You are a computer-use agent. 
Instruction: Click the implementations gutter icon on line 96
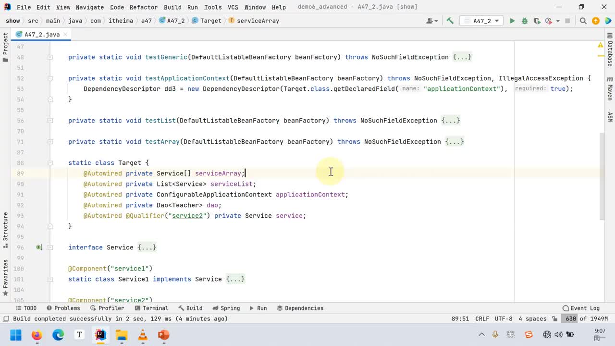coord(39,247)
